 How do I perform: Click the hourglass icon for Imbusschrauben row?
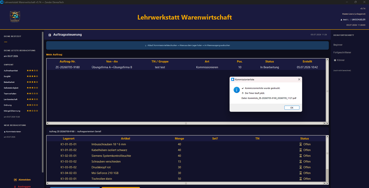pyautogui.click(x=300, y=144)
